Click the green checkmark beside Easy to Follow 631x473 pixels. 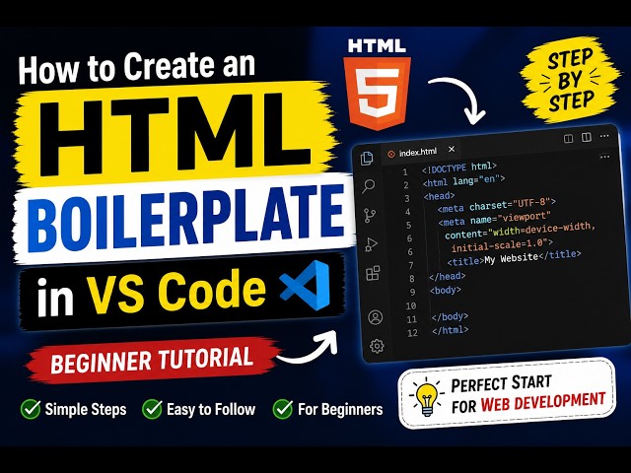click(x=152, y=409)
